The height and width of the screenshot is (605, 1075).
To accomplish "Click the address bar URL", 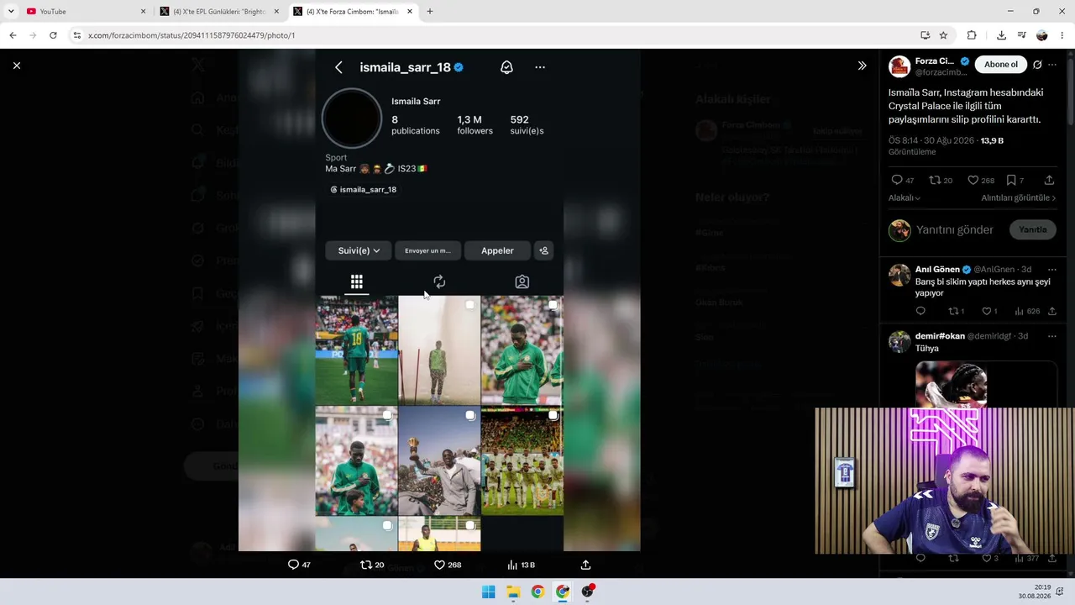I will tap(191, 35).
